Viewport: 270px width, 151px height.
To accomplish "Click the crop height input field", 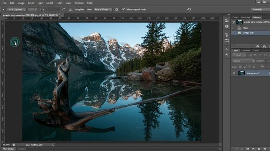I will (53, 9).
